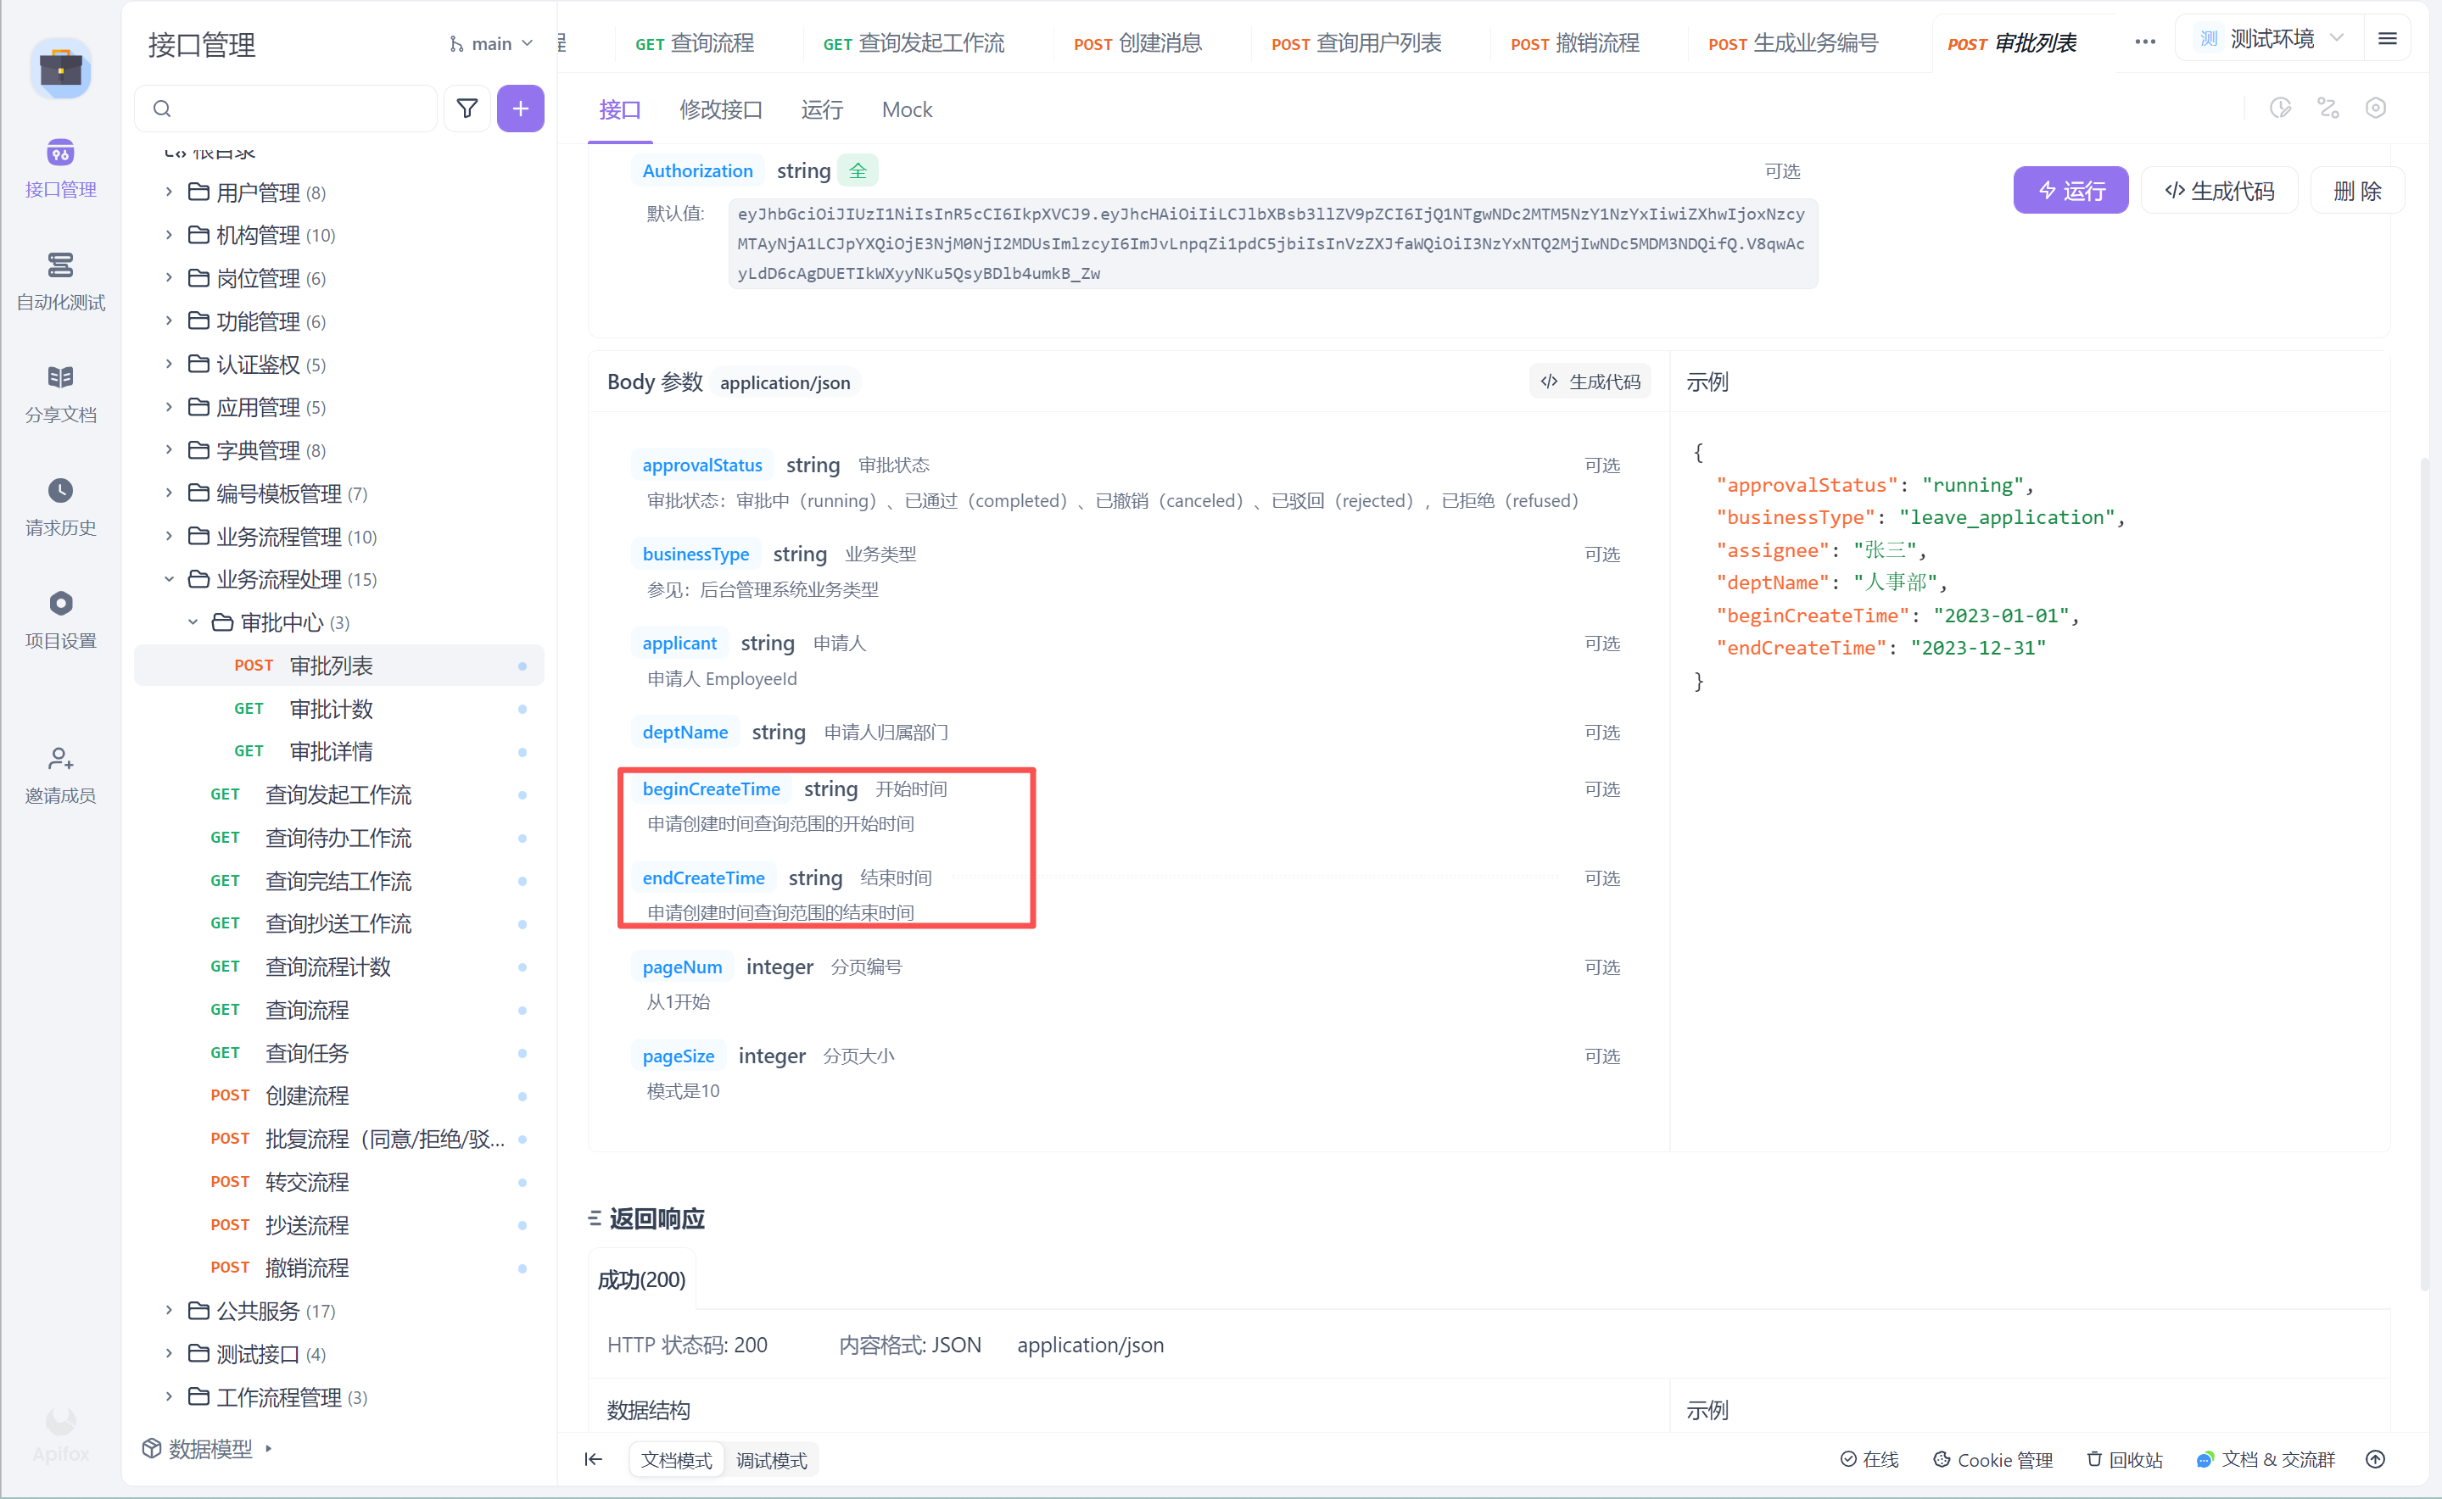Viewport: 2442px width, 1499px height.
Task: Switch to 调试模式 toggle
Action: [x=771, y=1459]
